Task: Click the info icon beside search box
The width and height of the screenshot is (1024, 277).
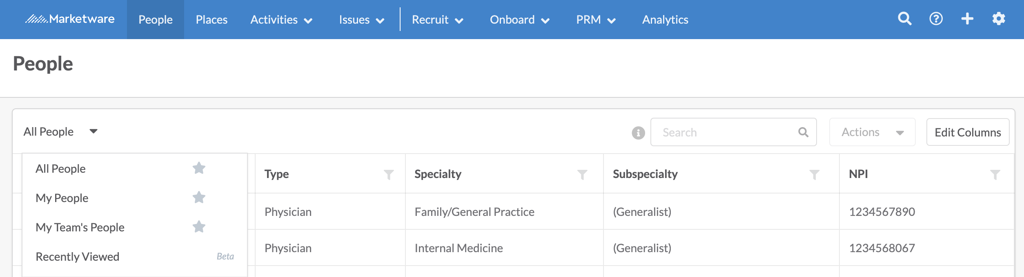Action: click(638, 133)
